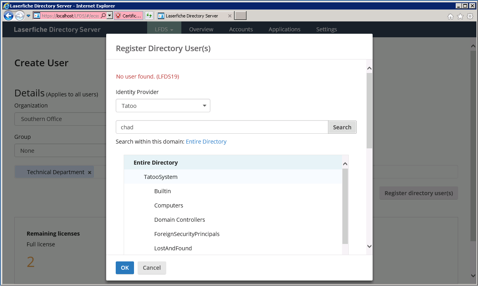The width and height of the screenshot is (478, 286).
Task: Click the Technical Department tag label
Action: point(56,172)
